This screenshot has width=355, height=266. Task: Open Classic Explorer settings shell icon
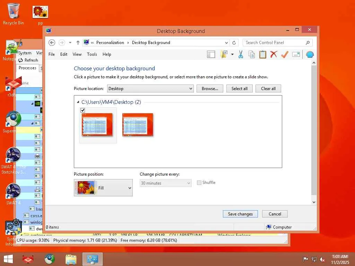tap(310, 54)
